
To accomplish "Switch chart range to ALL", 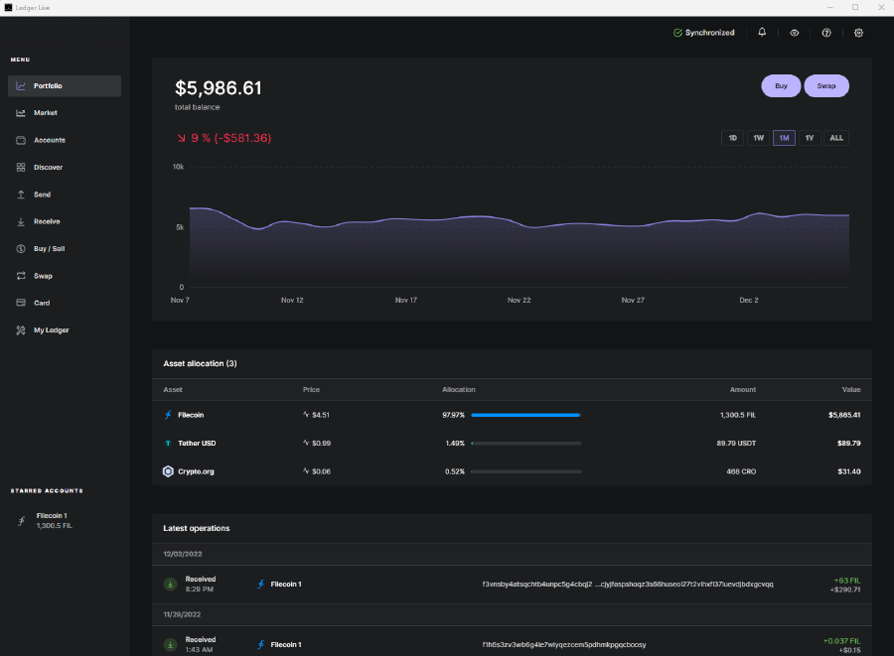I will (x=836, y=138).
